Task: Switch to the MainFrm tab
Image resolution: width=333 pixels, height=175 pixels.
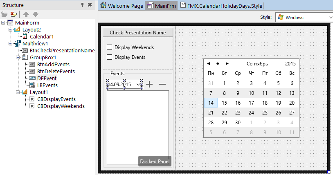Action: click(162, 6)
